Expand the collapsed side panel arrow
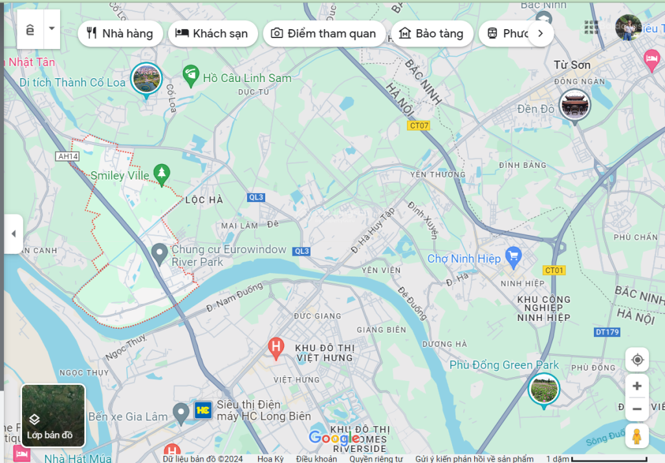This screenshot has width=665, height=463. click(14, 234)
